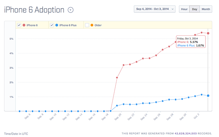Click first red data point above 2%
Image resolution: width=219 pixels, height=137 pixels.
point(117,78)
